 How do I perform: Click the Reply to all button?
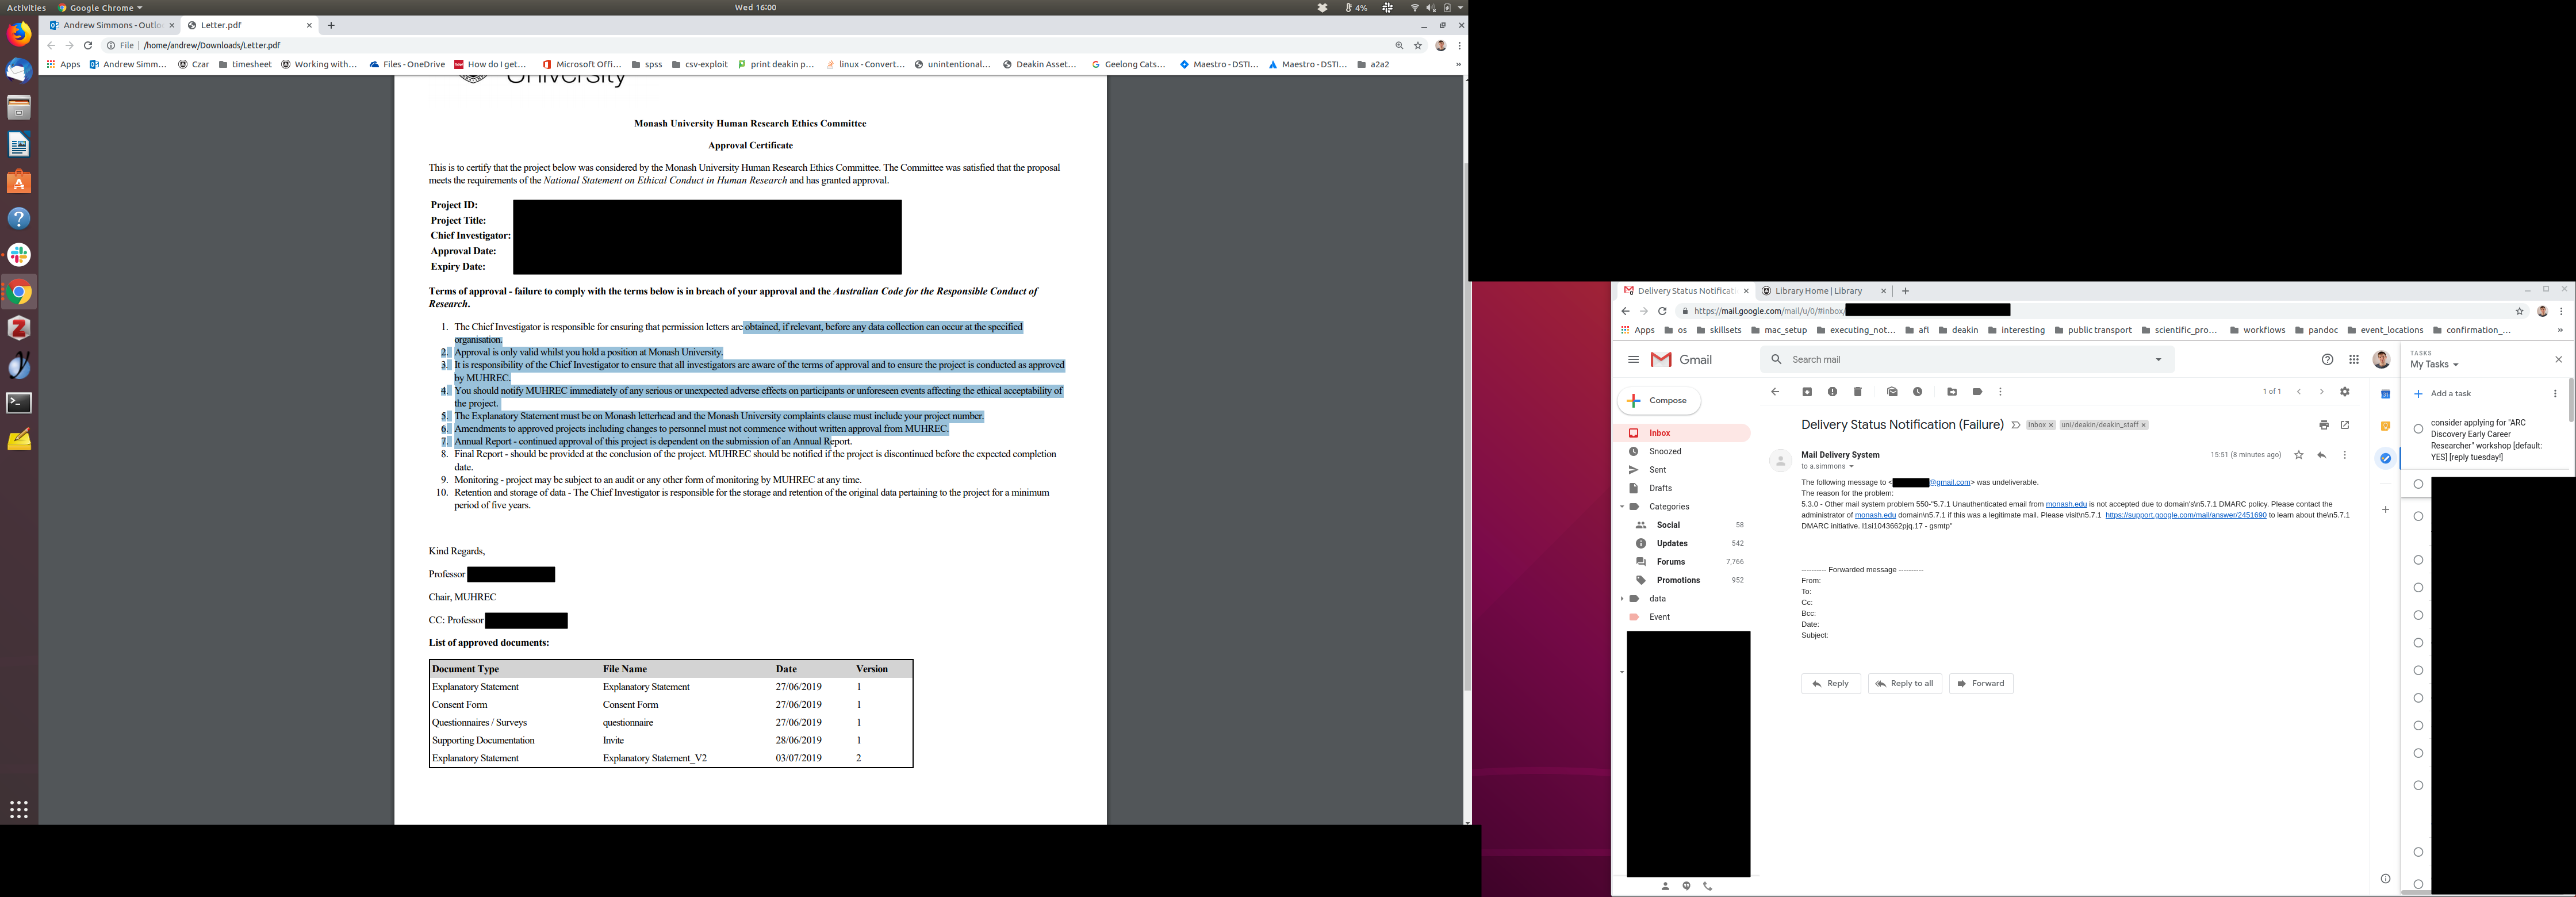pyautogui.click(x=1905, y=684)
